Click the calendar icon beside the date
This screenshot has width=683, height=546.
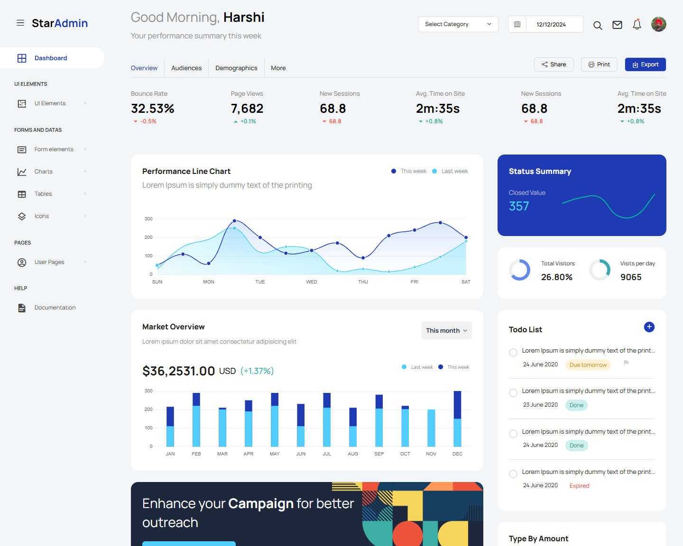pos(517,24)
